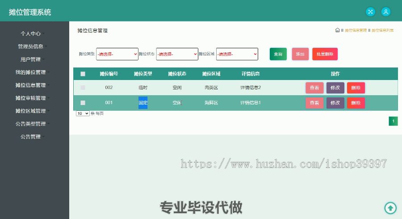Screen dimensions: 402x219
Task: Click the 摊位类型 column header
Action: pyautogui.click(x=143, y=74)
